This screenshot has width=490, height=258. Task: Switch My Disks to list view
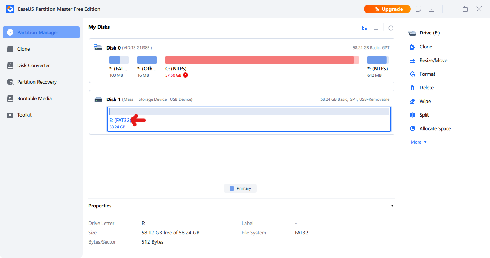point(376,28)
